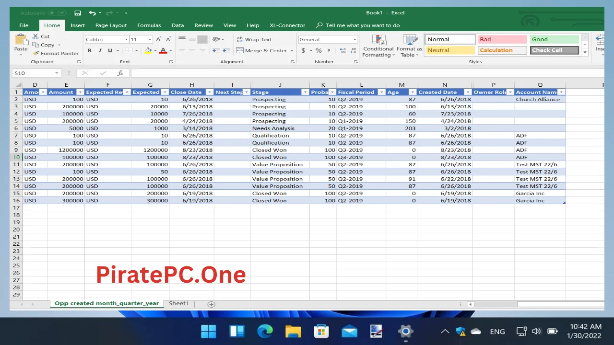Viewport: 614px width, 345px height.
Task: Apply the Calculation cell style
Action: (502, 50)
